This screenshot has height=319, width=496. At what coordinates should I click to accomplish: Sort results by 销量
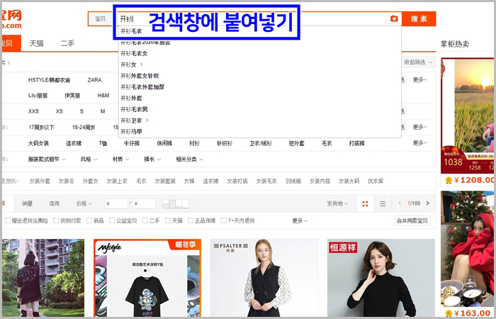pyautogui.click(x=27, y=203)
